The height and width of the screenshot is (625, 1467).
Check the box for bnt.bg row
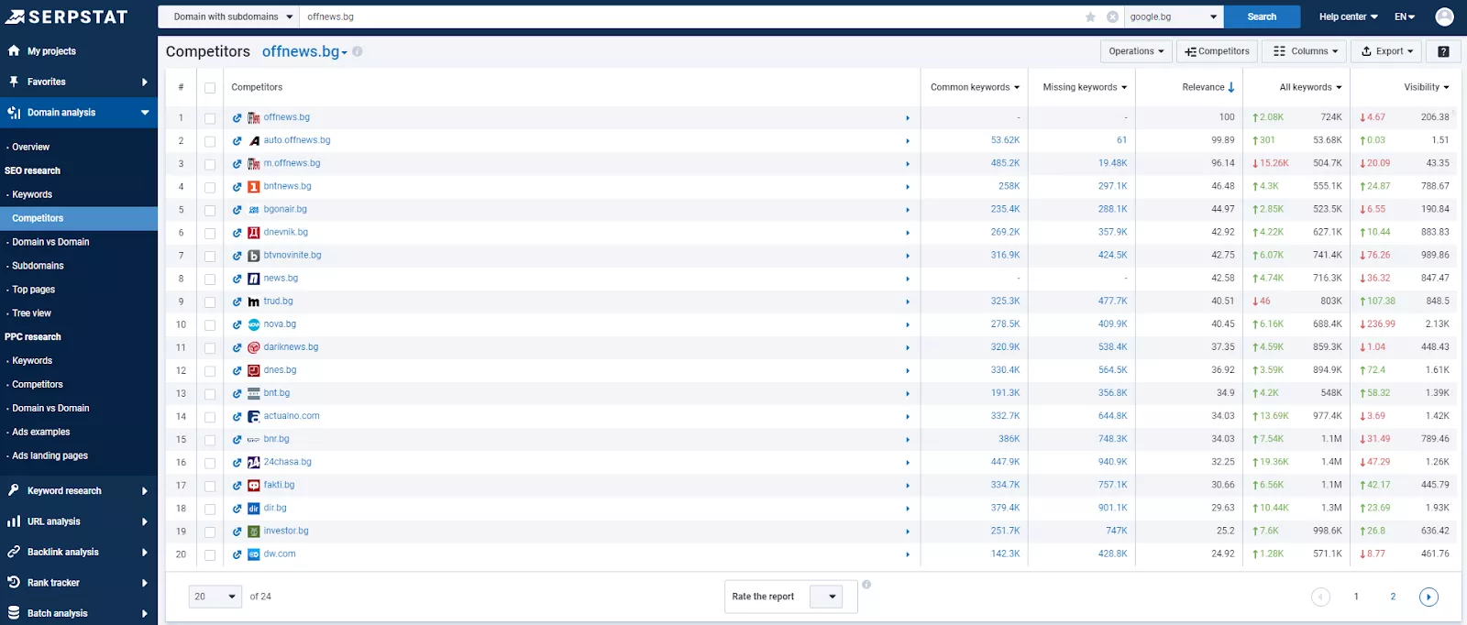(210, 394)
